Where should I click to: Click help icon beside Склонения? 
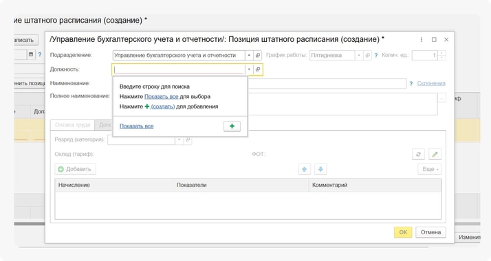(x=411, y=84)
